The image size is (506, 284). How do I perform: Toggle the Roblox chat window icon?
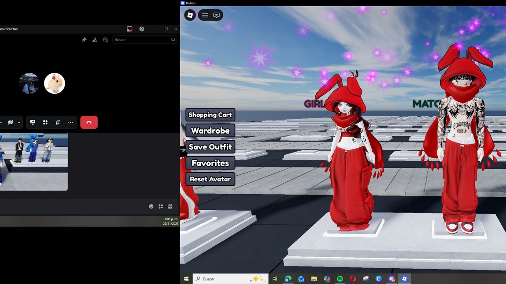point(217,15)
